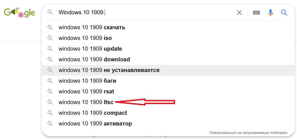297x139 pixels.
Task: Click magnifier icon beside 'download' suggestion
Action: tap(50, 59)
